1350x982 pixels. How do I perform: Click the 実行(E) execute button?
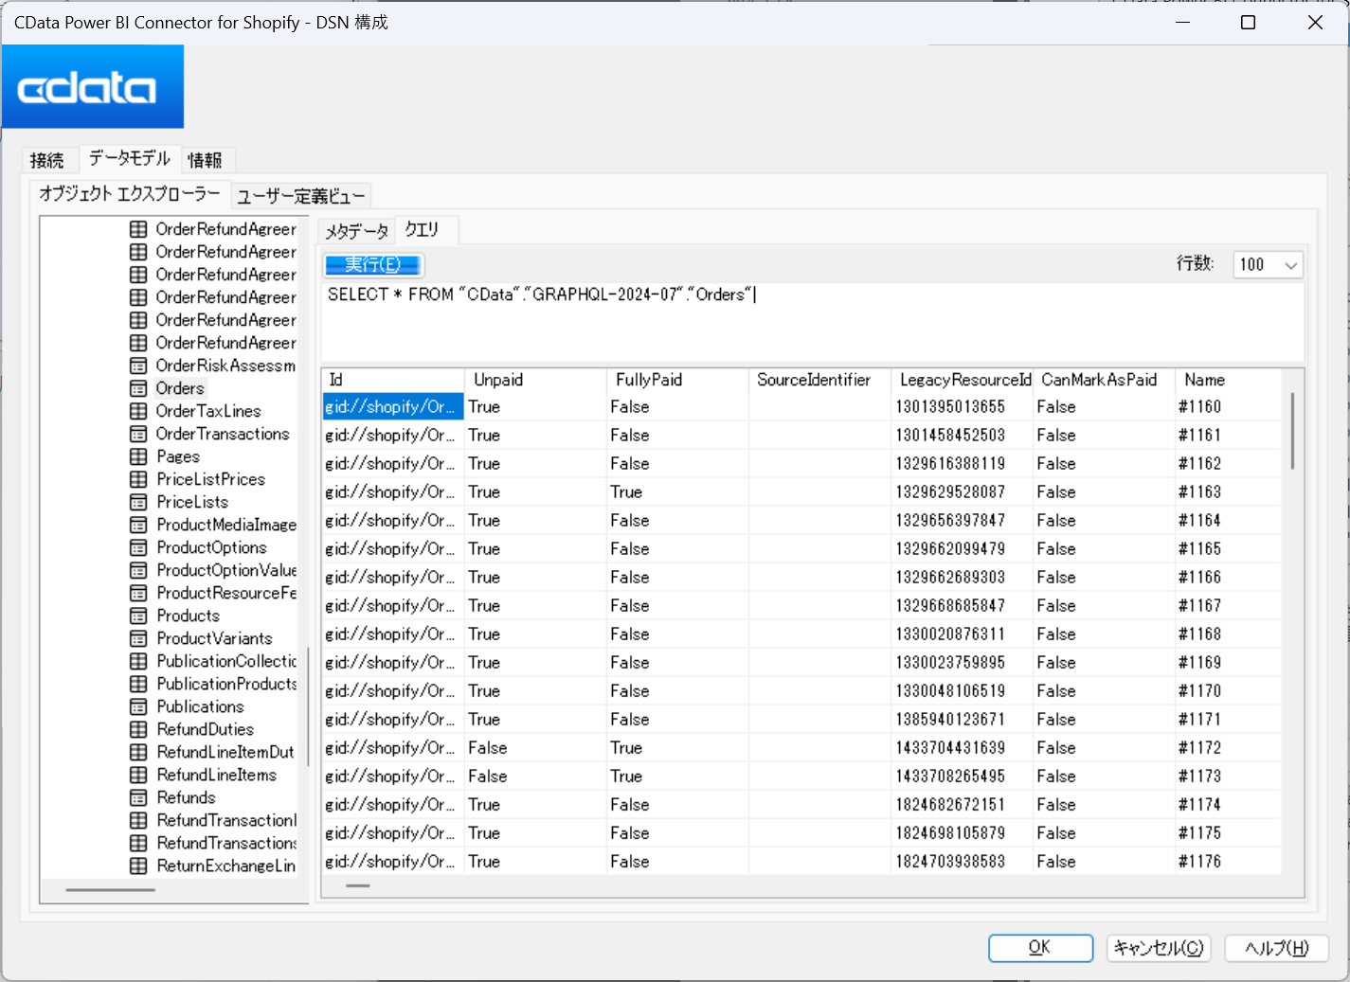click(373, 265)
